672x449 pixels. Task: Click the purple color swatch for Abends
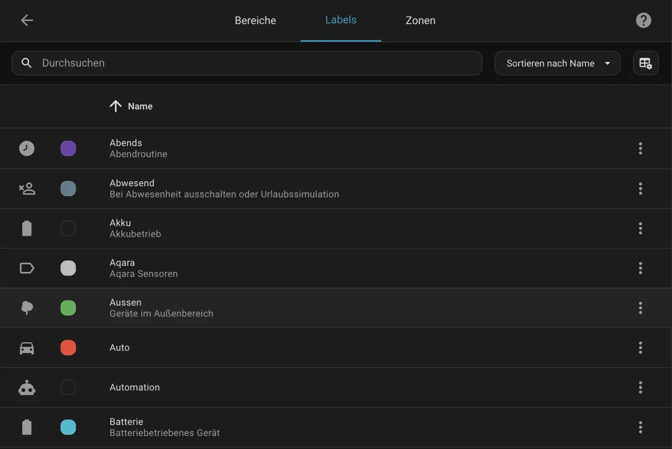68,148
